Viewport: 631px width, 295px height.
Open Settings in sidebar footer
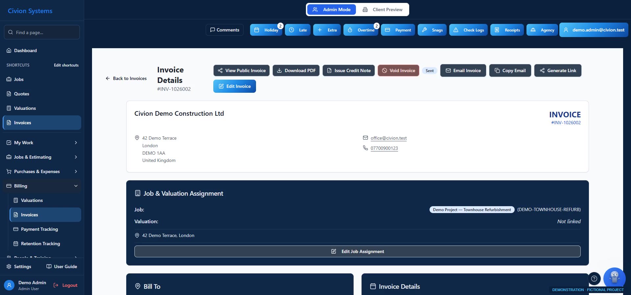[19, 266]
